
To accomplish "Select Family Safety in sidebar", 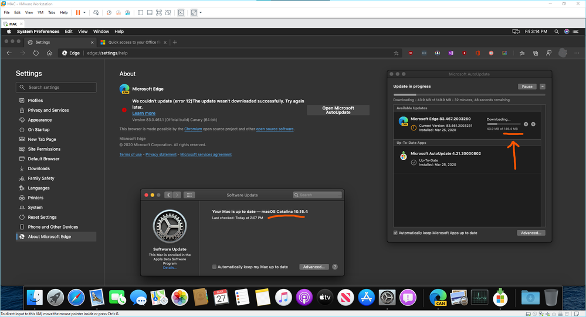I will tap(40, 178).
